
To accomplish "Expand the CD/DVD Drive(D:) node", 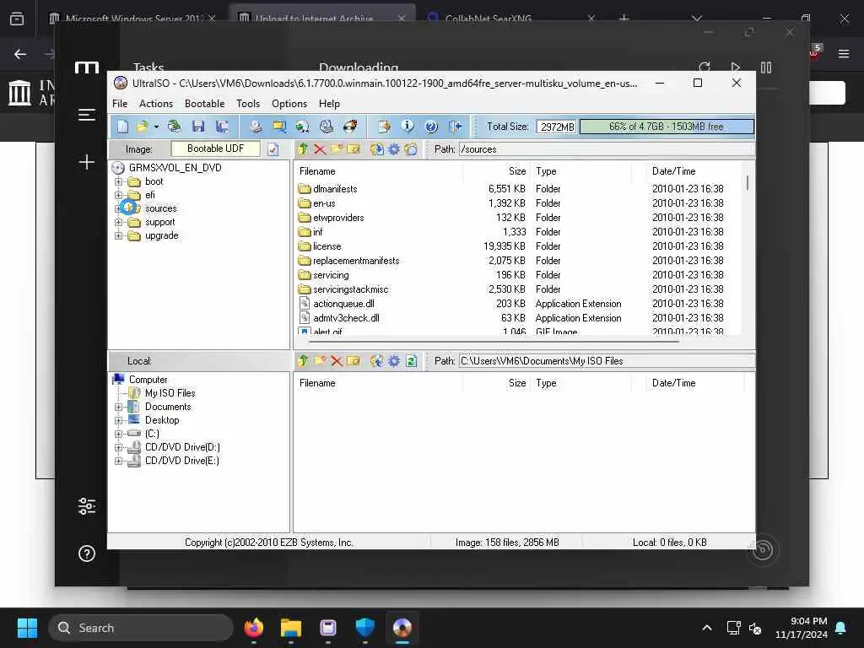I will [x=118, y=447].
